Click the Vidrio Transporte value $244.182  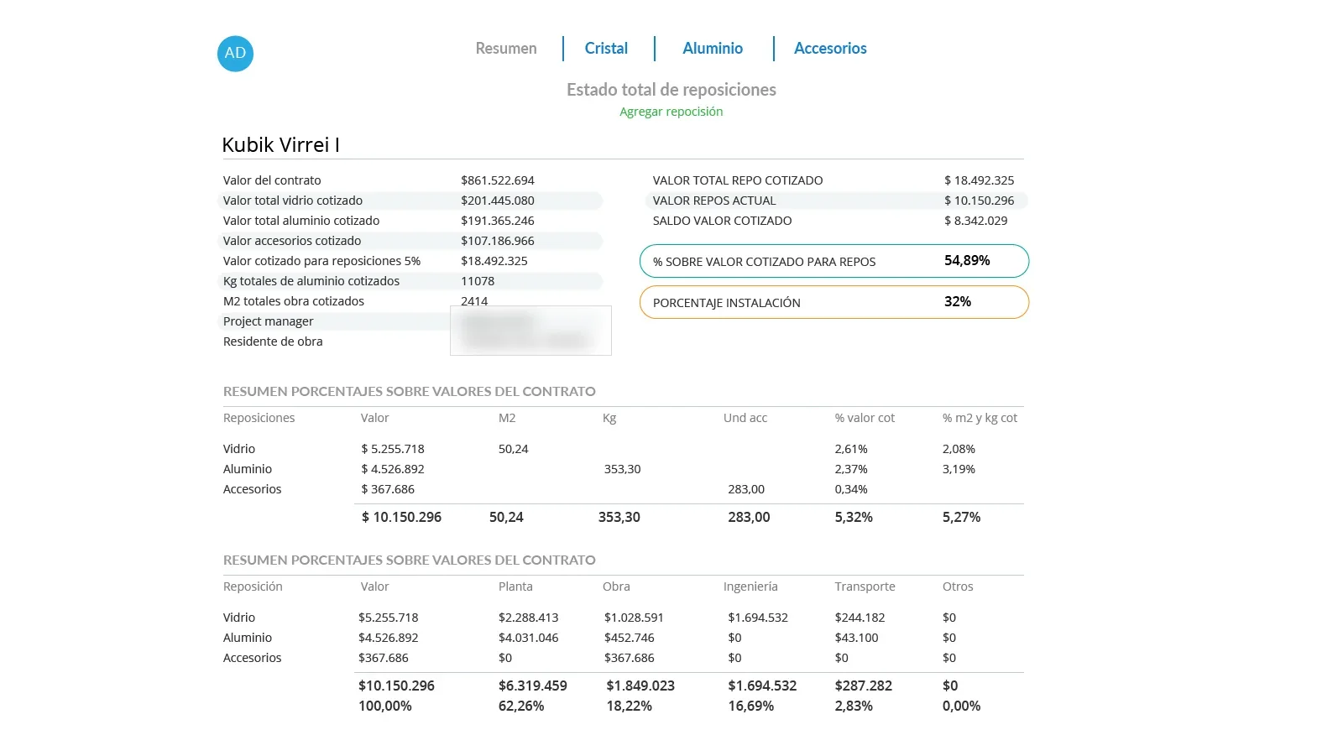pyautogui.click(x=860, y=618)
